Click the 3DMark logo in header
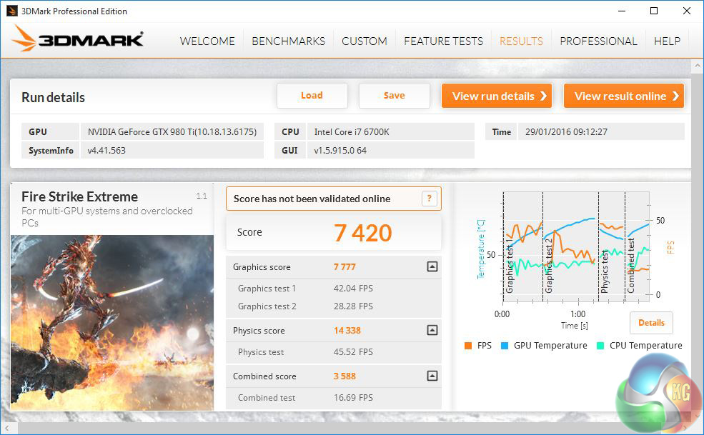 [x=77, y=40]
